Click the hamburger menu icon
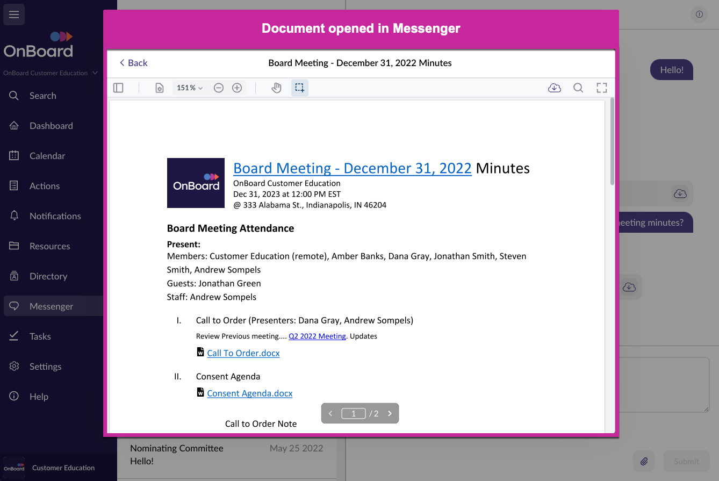The width and height of the screenshot is (719, 481). [x=14, y=15]
